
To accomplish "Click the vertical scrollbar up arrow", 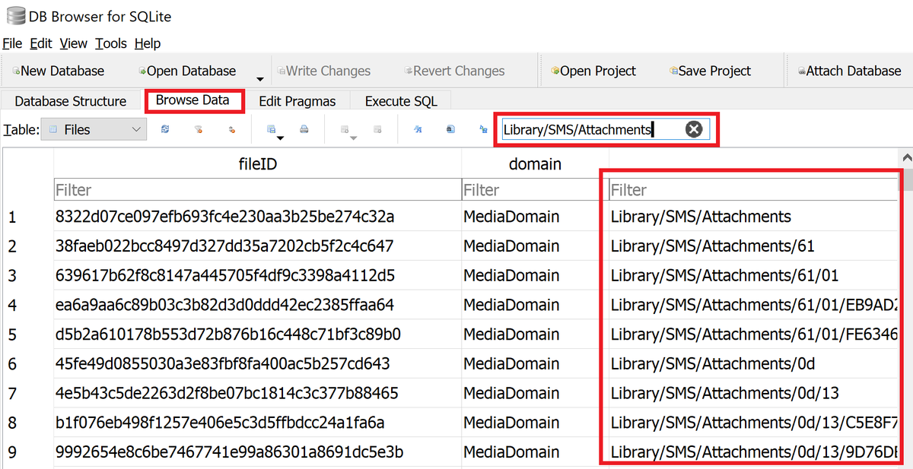I will coord(906,157).
